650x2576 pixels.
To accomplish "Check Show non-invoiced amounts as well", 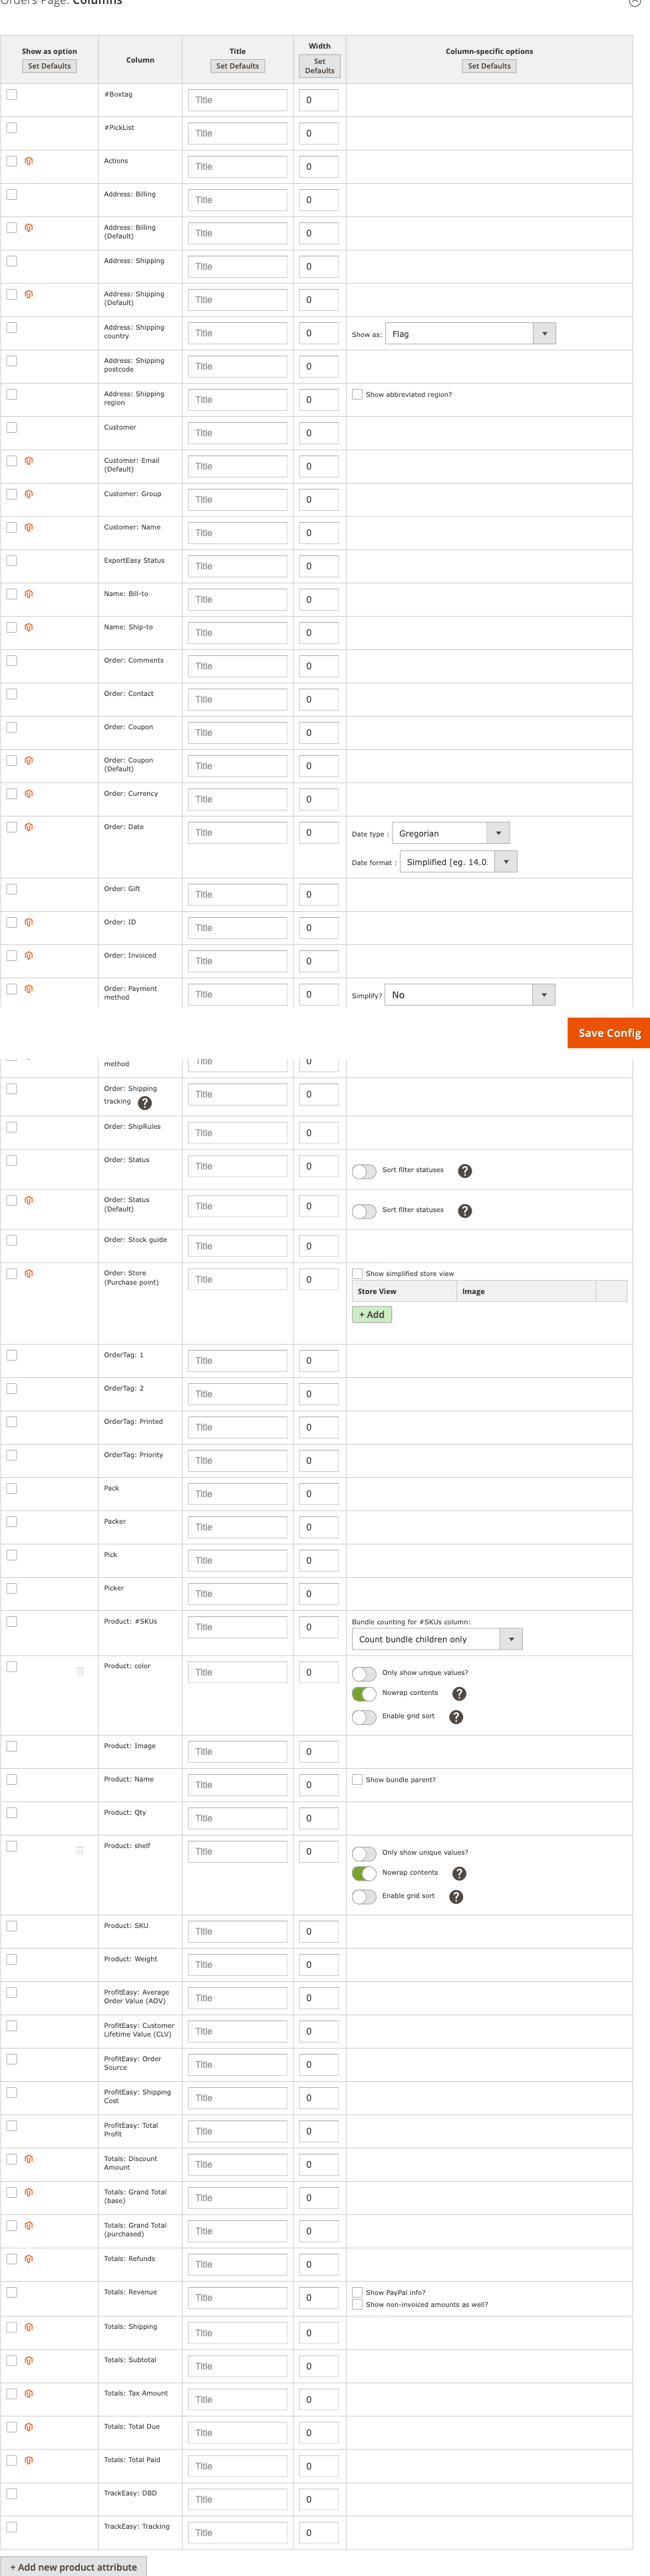I will click(357, 2304).
